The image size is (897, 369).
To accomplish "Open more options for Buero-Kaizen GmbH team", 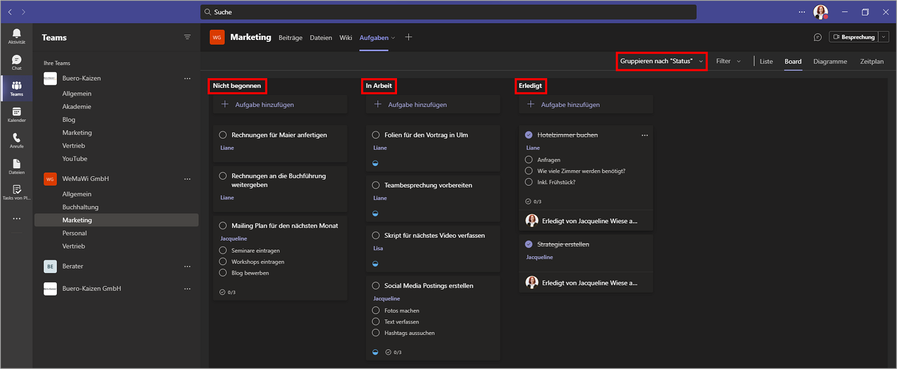I will point(187,288).
